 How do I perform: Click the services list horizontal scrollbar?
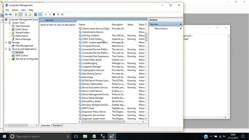coord(103,122)
